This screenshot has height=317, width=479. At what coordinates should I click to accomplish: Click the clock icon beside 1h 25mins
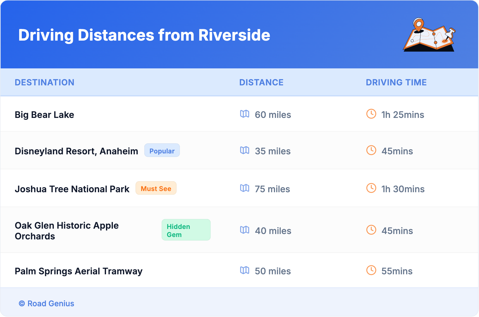(371, 114)
